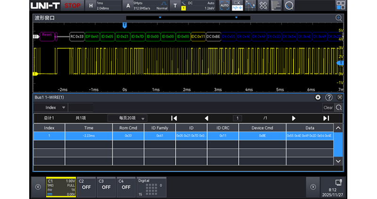
Task: Click the waveform window zoom-in magnifier
Action: (x=339, y=18)
